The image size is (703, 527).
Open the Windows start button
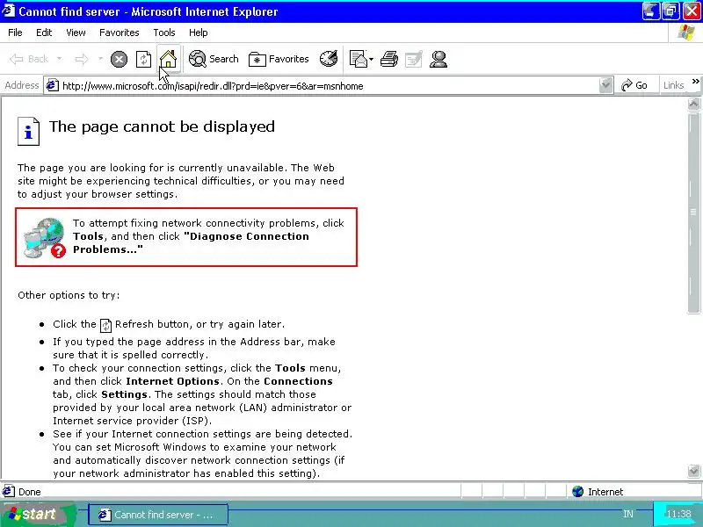click(38, 514)
